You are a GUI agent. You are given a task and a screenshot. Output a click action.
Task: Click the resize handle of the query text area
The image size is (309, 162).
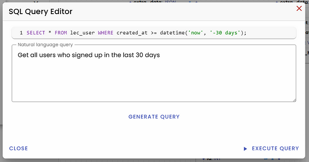click(x=294, y=100)
